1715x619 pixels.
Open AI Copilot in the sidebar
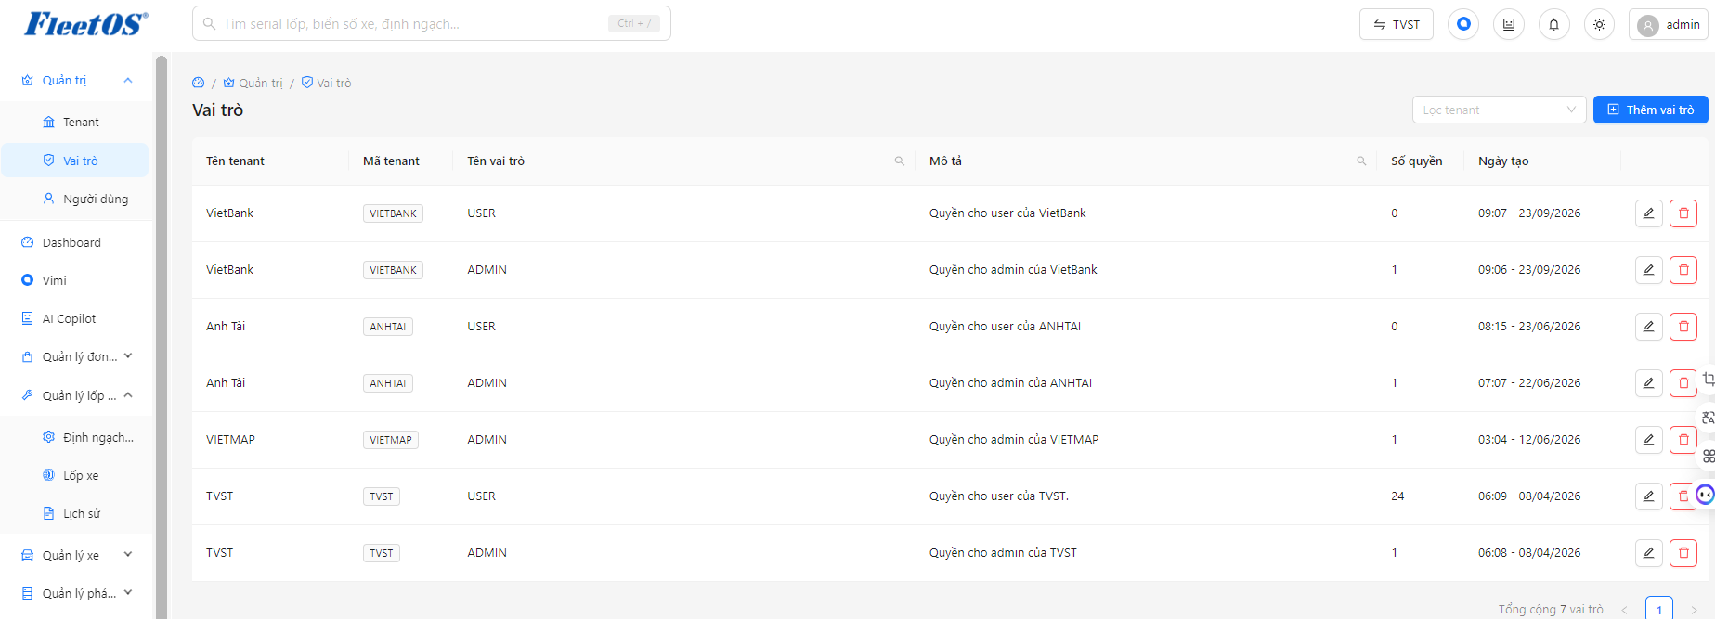pyautogui.click(x=74, y=318)
